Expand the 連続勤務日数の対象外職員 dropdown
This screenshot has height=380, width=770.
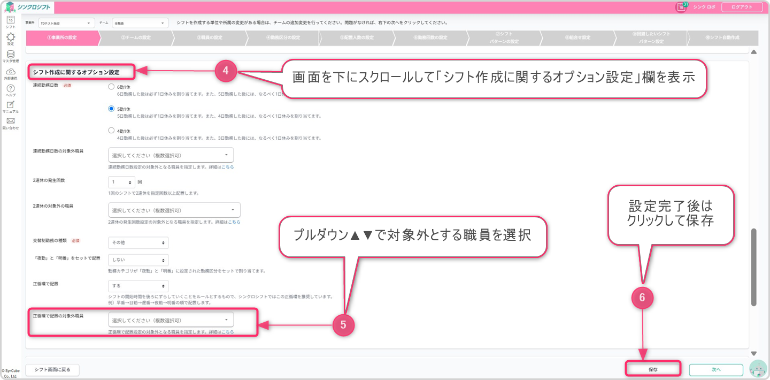(171, 155)
